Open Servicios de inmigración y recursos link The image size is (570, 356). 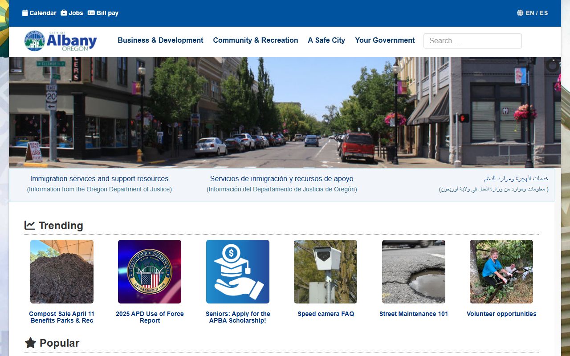[x=281, y=178]
